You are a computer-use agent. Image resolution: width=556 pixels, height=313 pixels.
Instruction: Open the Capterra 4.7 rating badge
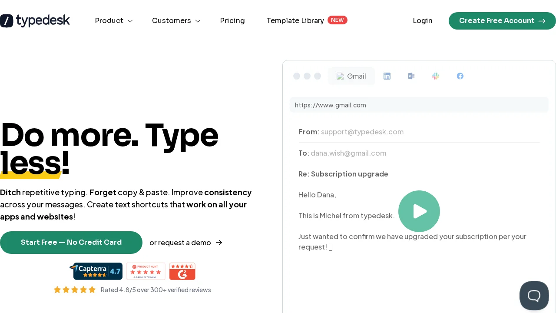click(96, 271)
